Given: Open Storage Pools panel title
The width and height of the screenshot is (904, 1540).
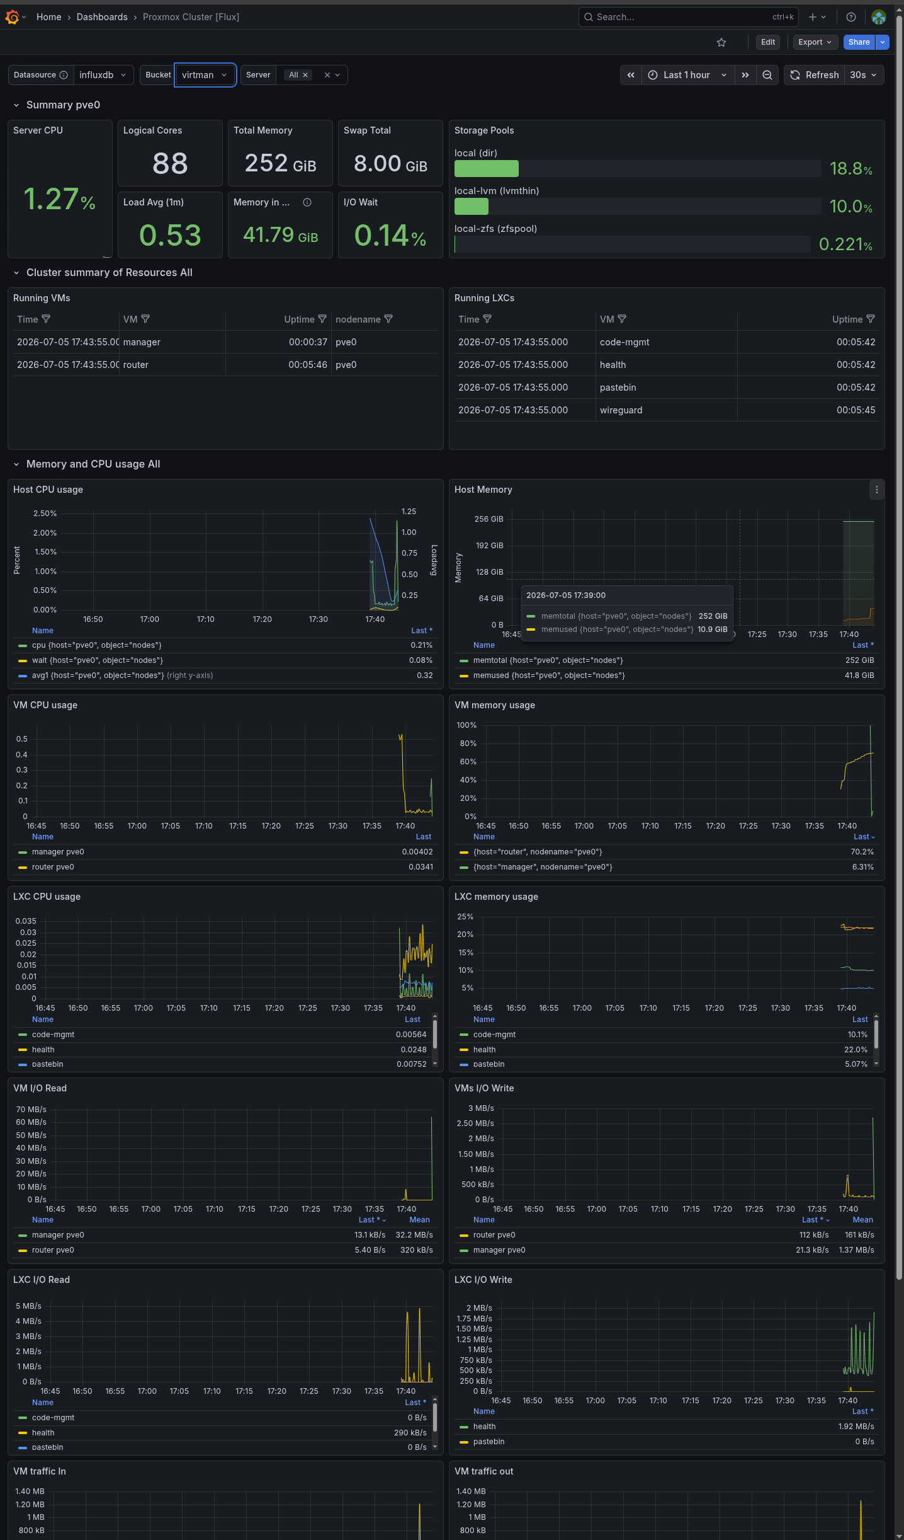Looking at the screenshot, I should tap(484, 130).
